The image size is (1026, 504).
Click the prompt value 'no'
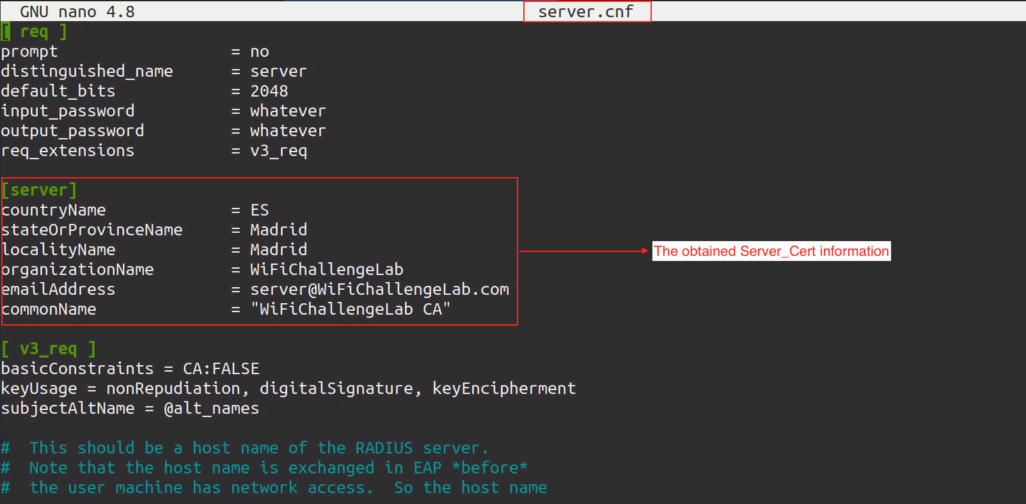click(259, 52)
